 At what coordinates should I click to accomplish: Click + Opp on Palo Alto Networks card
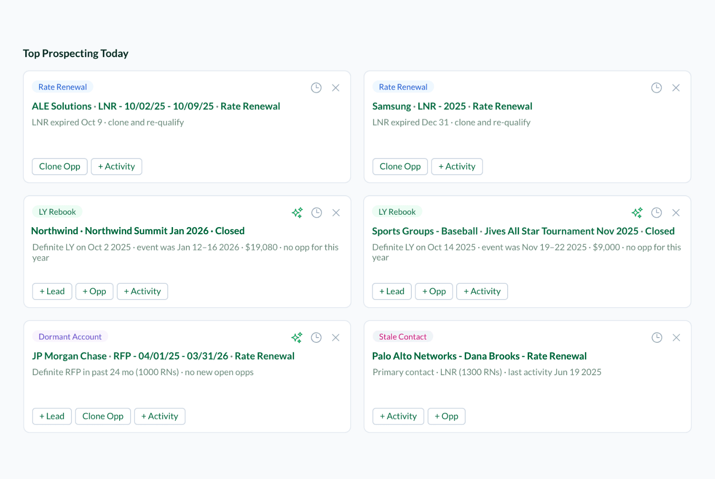446,416
